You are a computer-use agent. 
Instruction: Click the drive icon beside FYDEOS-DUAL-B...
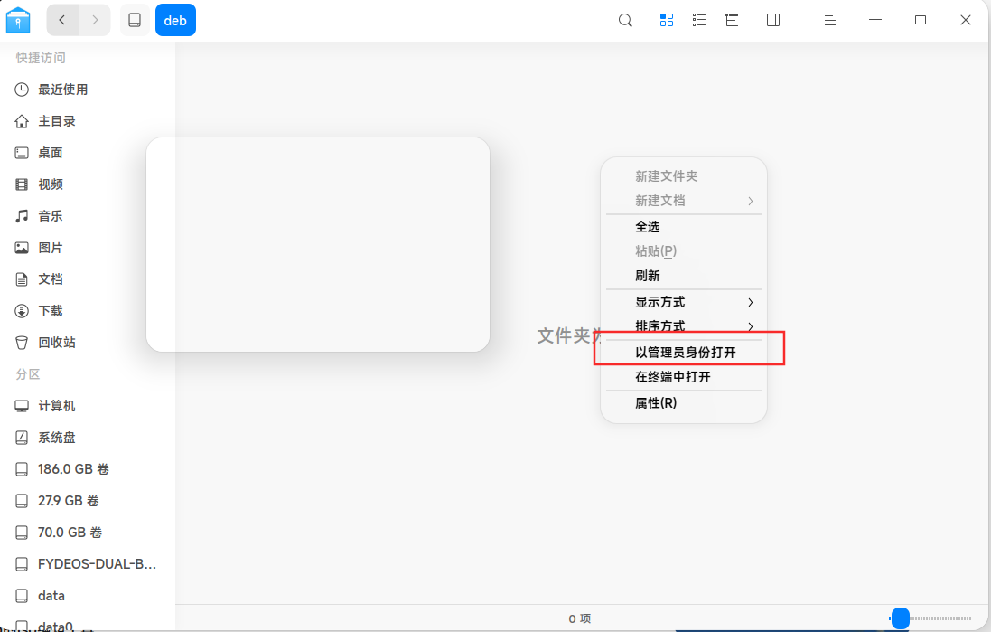point(22,563)
